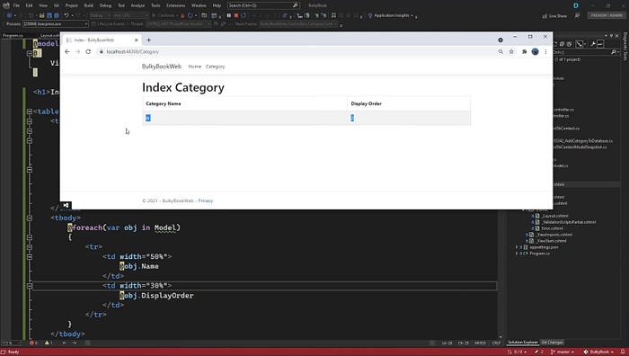Click the Solution Explorer properties wrench icon

[593, 44]
